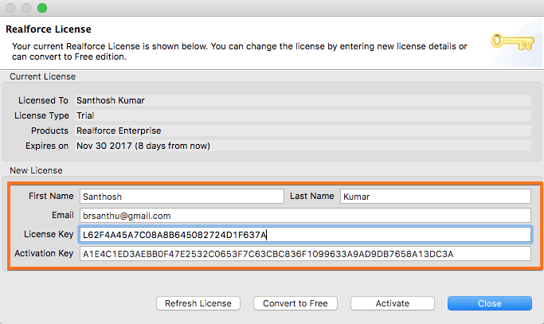Focus the Last Name field
The image size is (544, 324).
point(436,197)
